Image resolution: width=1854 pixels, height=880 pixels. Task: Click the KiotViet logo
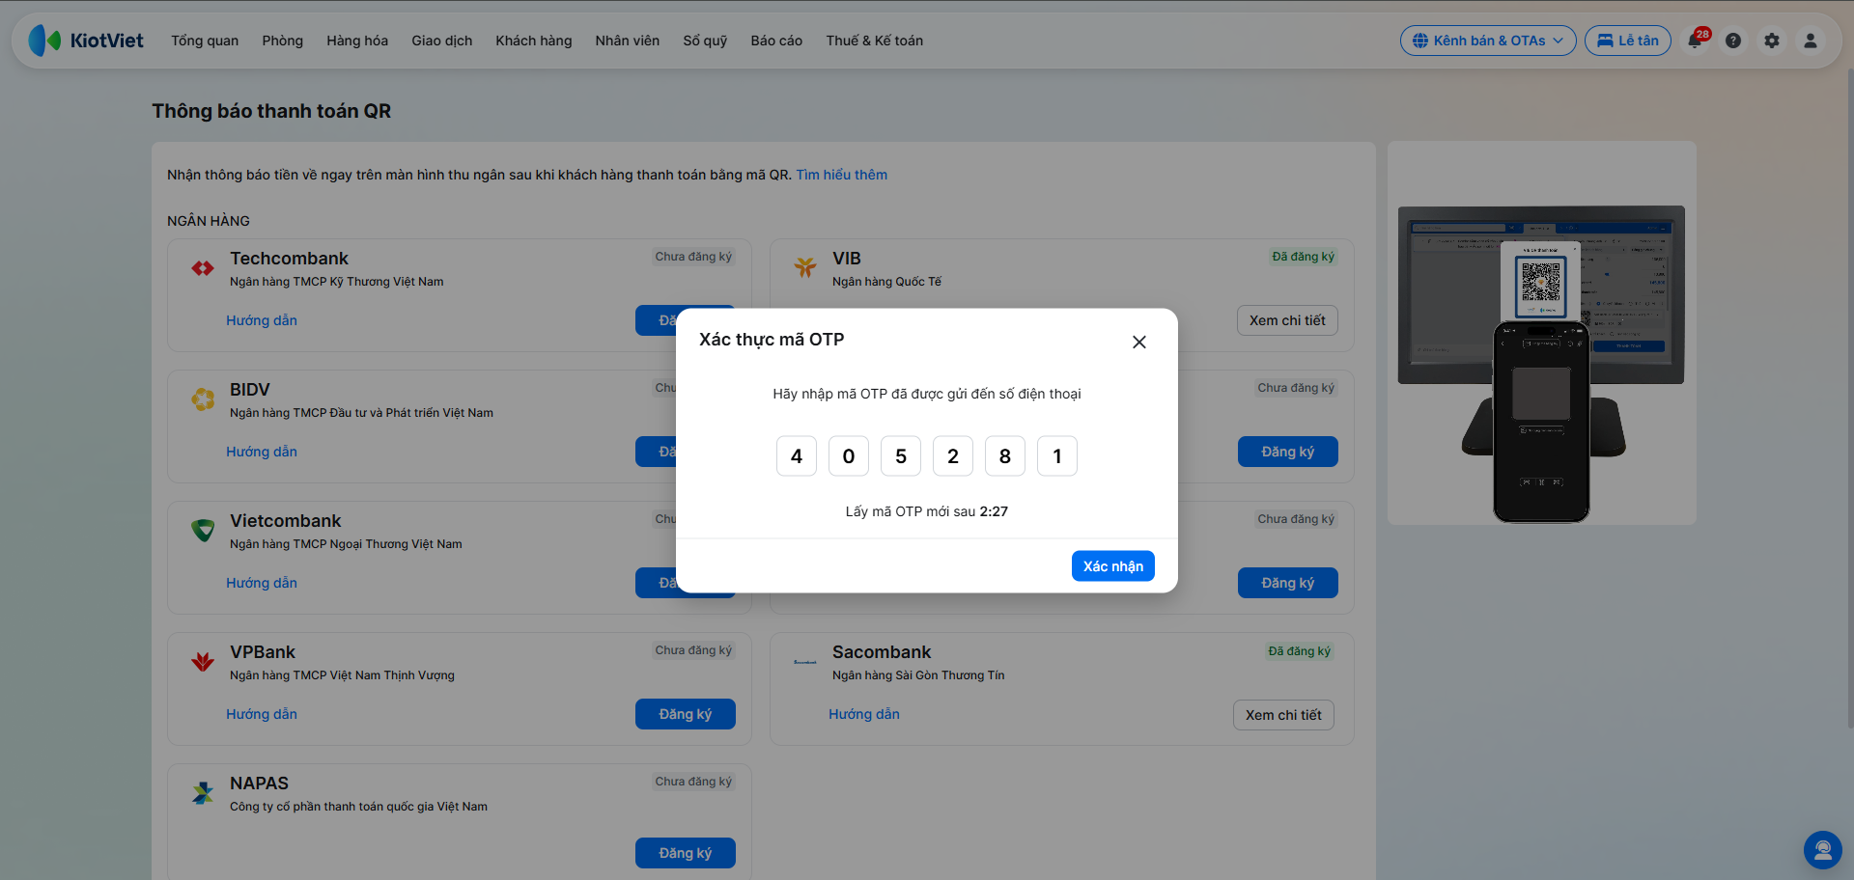point(86,41)
